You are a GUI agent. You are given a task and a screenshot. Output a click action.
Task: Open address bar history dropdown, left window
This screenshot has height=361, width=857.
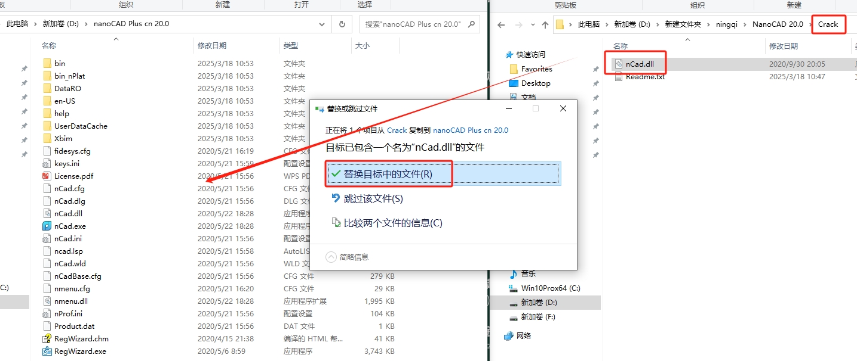tap(323, 24)
